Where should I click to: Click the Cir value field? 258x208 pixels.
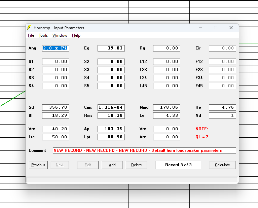pyautogui.click(x=222, y=48)
